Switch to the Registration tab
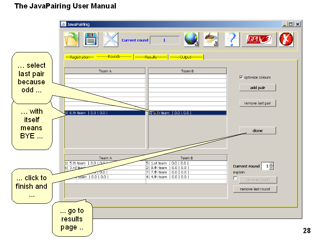 coord(80,57)
